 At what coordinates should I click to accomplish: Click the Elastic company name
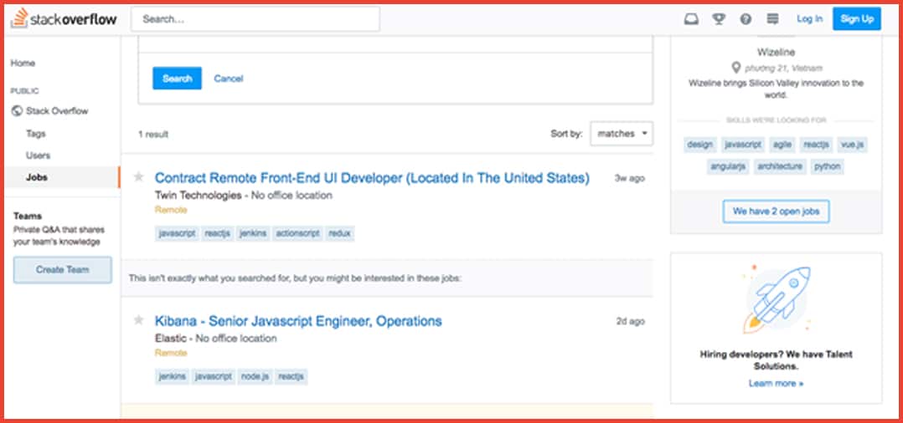click(x=171, y=339)
